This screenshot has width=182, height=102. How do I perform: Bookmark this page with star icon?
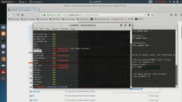(152, 15)
